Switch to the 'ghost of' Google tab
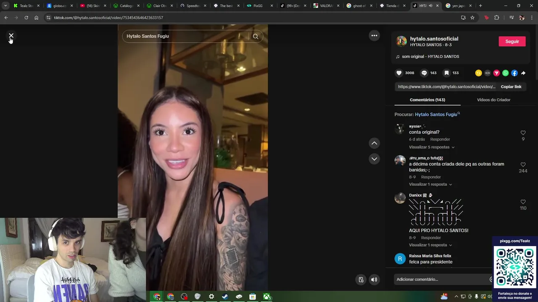The image size is (538, 302). 359,6
